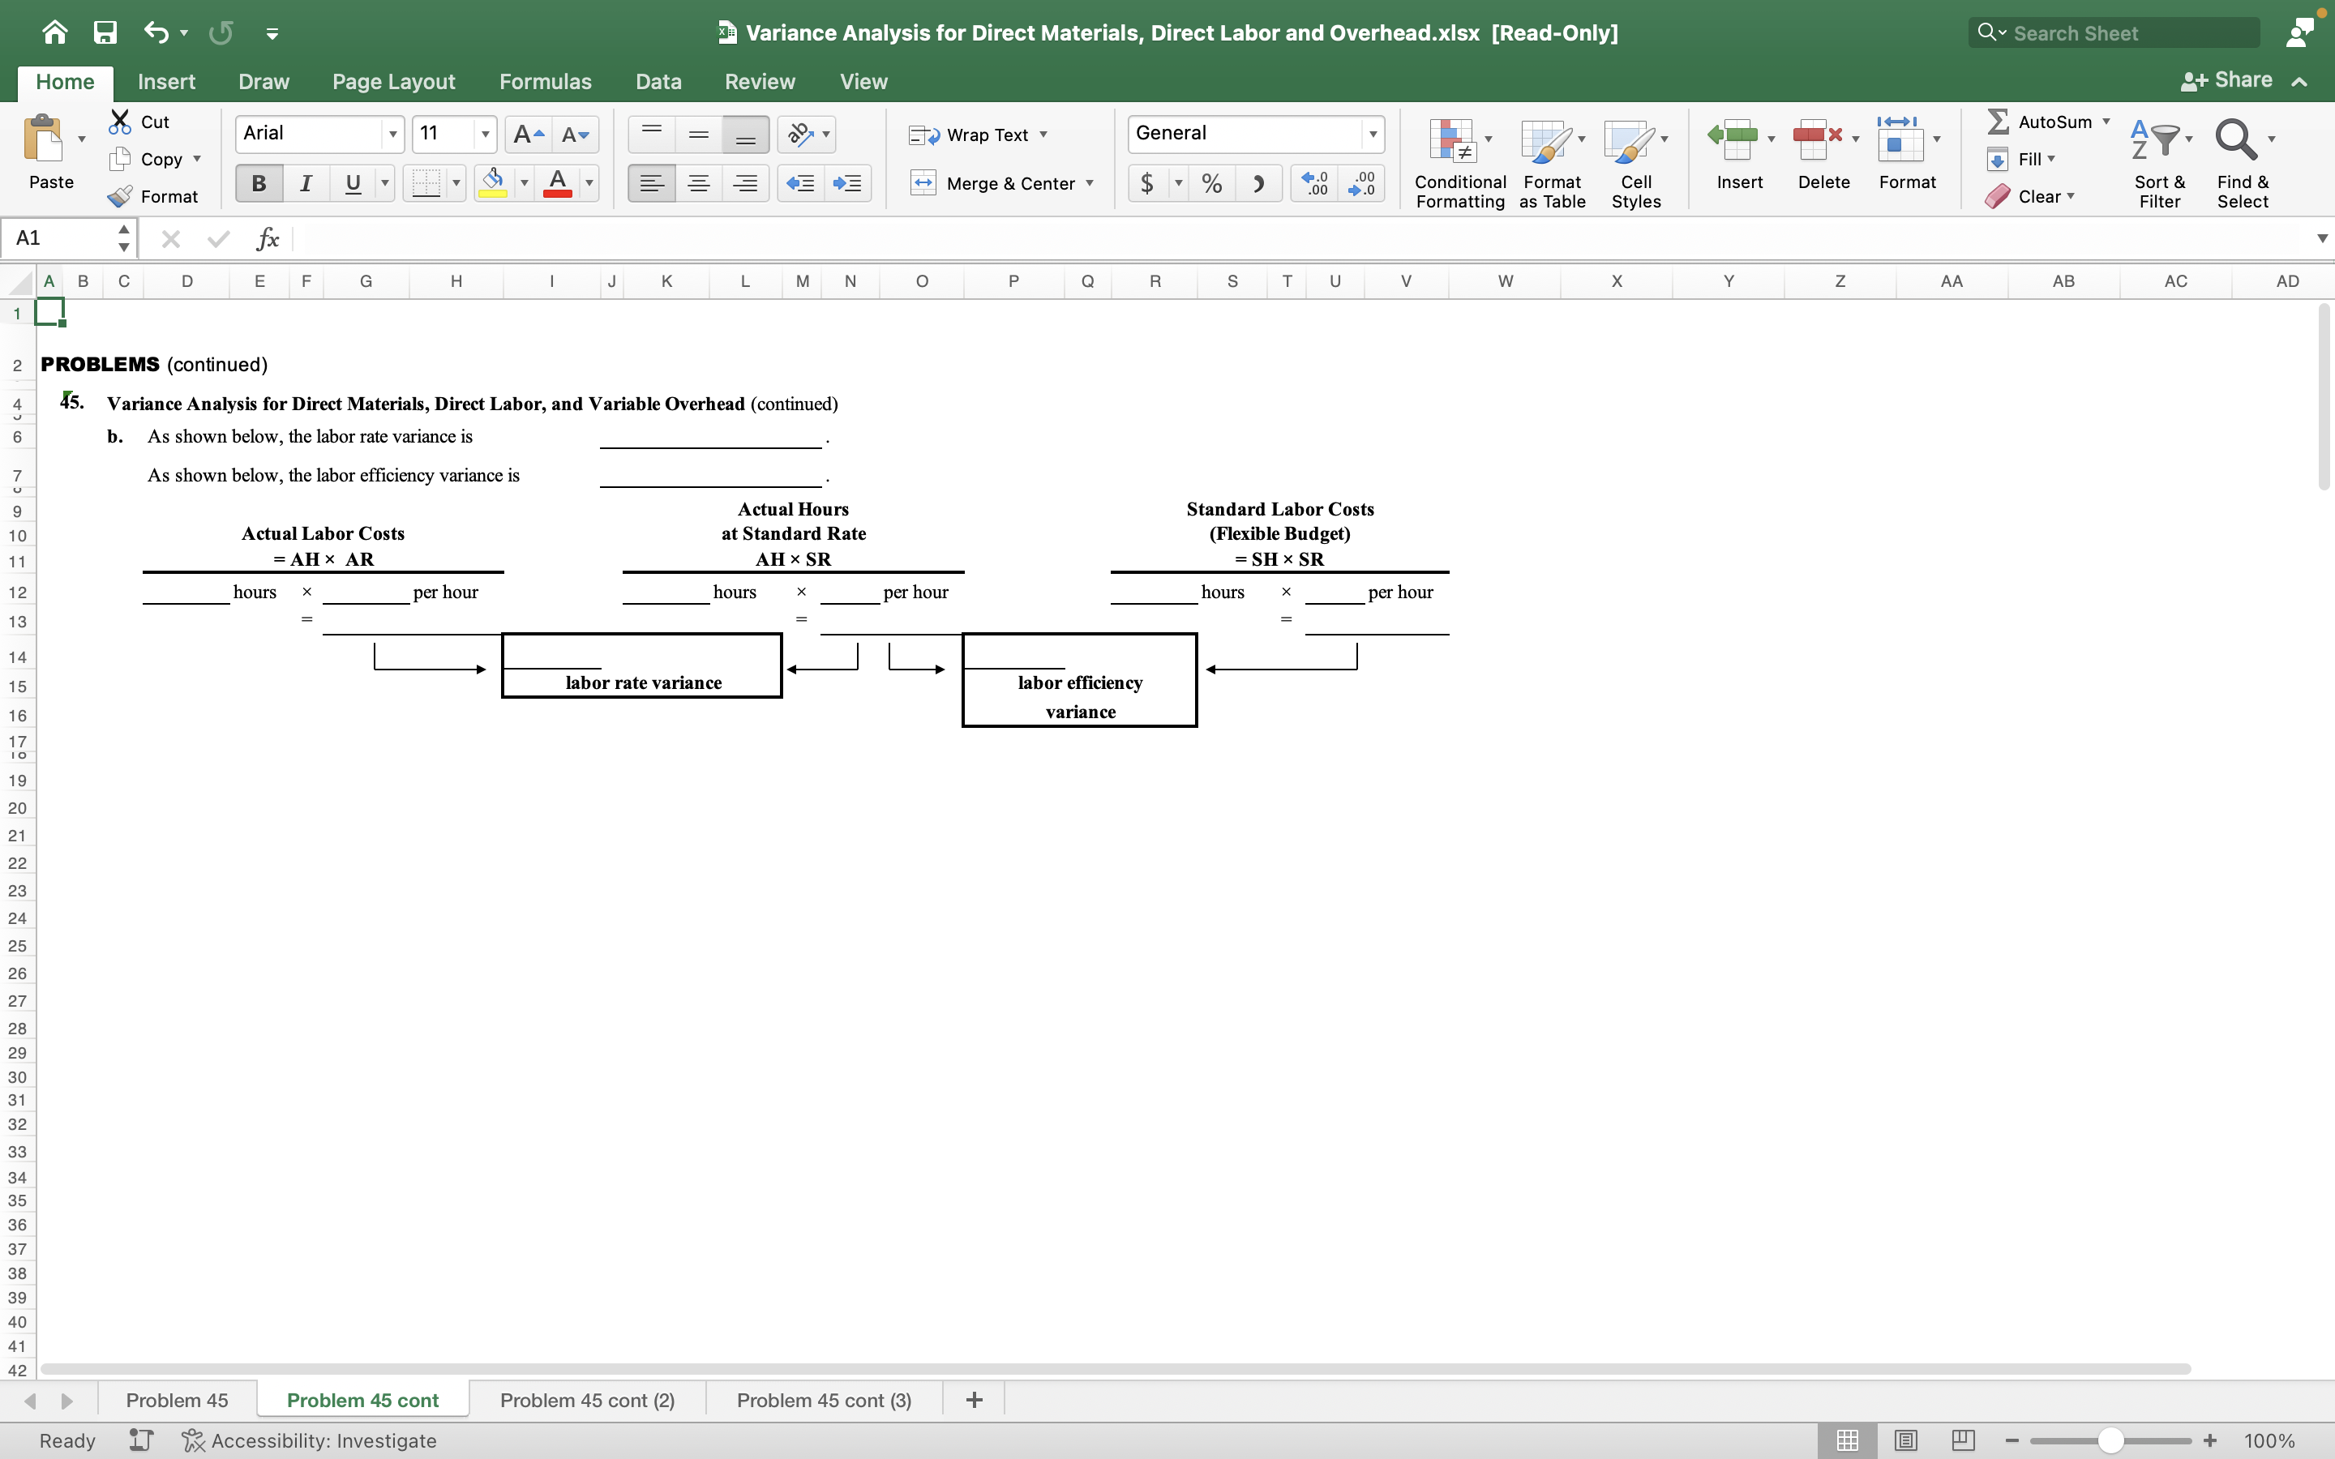2335x1459 pixels.
Task: Expand the Wrap Text dropdown arrow
Action: point(1043,134)
